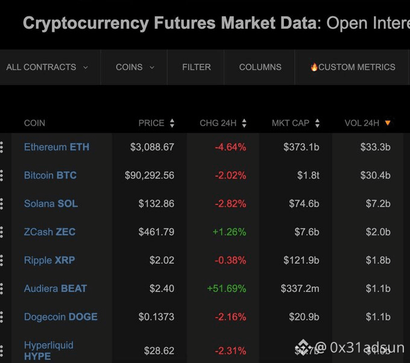Viewport: 410px width, 363px height.
Task: Click the COIN column header
Action: coord(34,123)
